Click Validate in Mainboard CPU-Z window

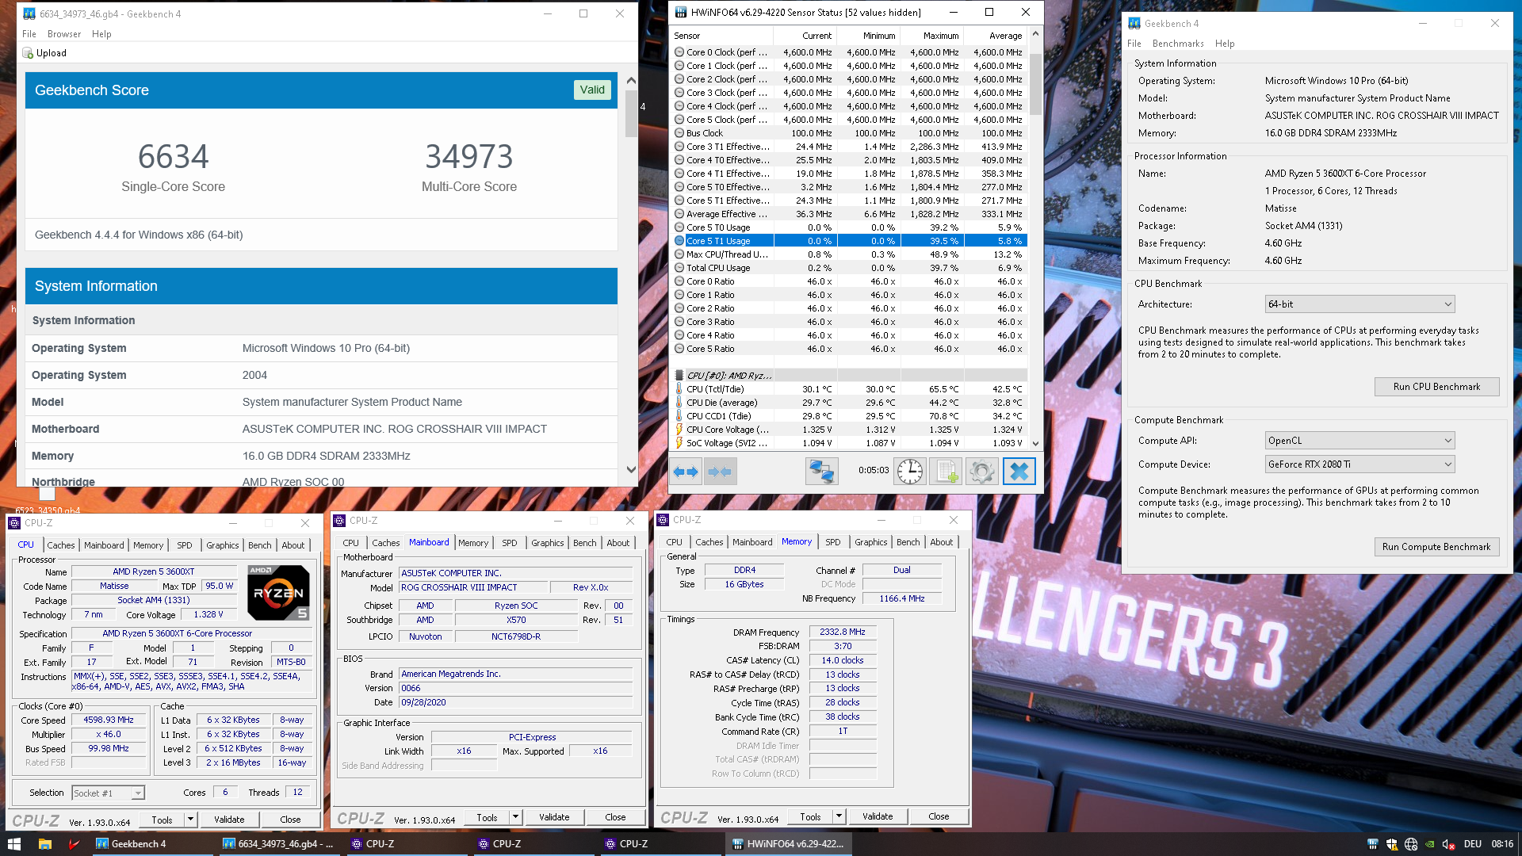pyautogui.click(x=554, y=817)
